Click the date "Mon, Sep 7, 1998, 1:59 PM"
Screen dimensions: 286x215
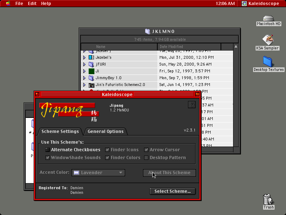[x=184, y=78]
